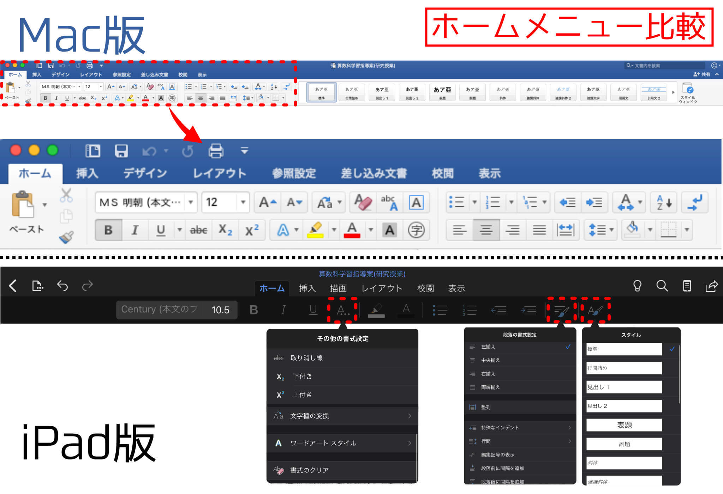Screen dimensions: 723x494
Task: Click the cut scissors icon near ペースト
Action: (x=66, y=195)
